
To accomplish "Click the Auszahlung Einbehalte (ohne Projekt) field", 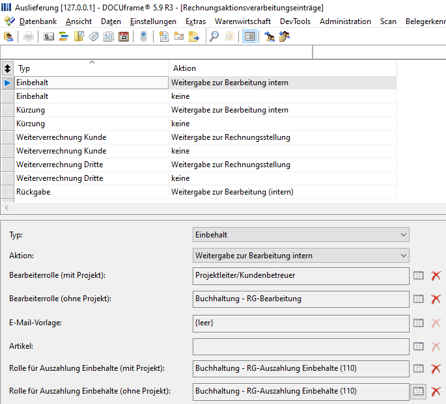I will [301, 392].
